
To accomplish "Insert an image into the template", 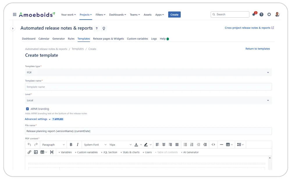I will click(x=36, y=152).
